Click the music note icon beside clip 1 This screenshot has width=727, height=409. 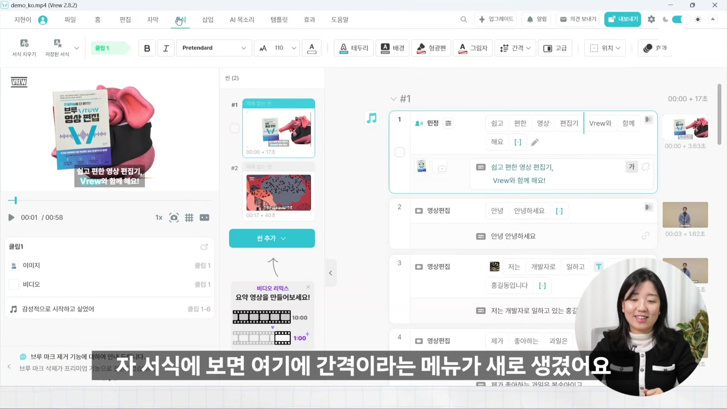372,118
